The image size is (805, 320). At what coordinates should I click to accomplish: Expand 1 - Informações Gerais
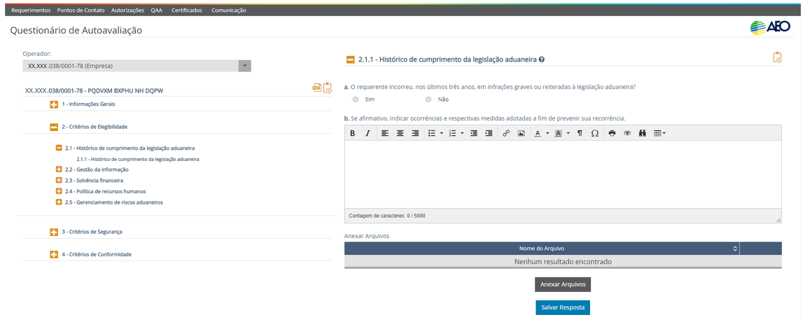(x=53, y=104)
